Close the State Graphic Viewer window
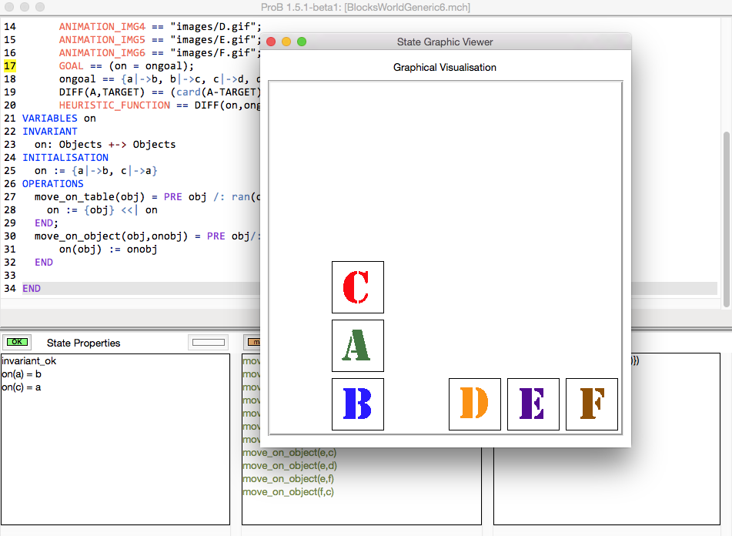 (271, 42)
